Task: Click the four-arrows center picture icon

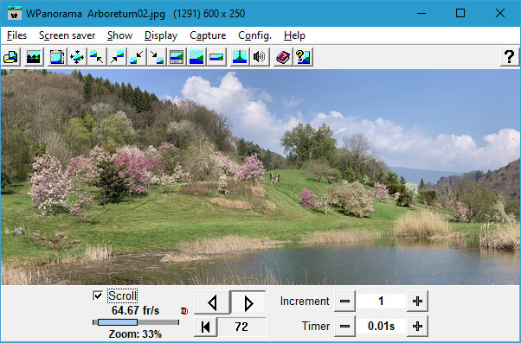Action: point(77,57)
